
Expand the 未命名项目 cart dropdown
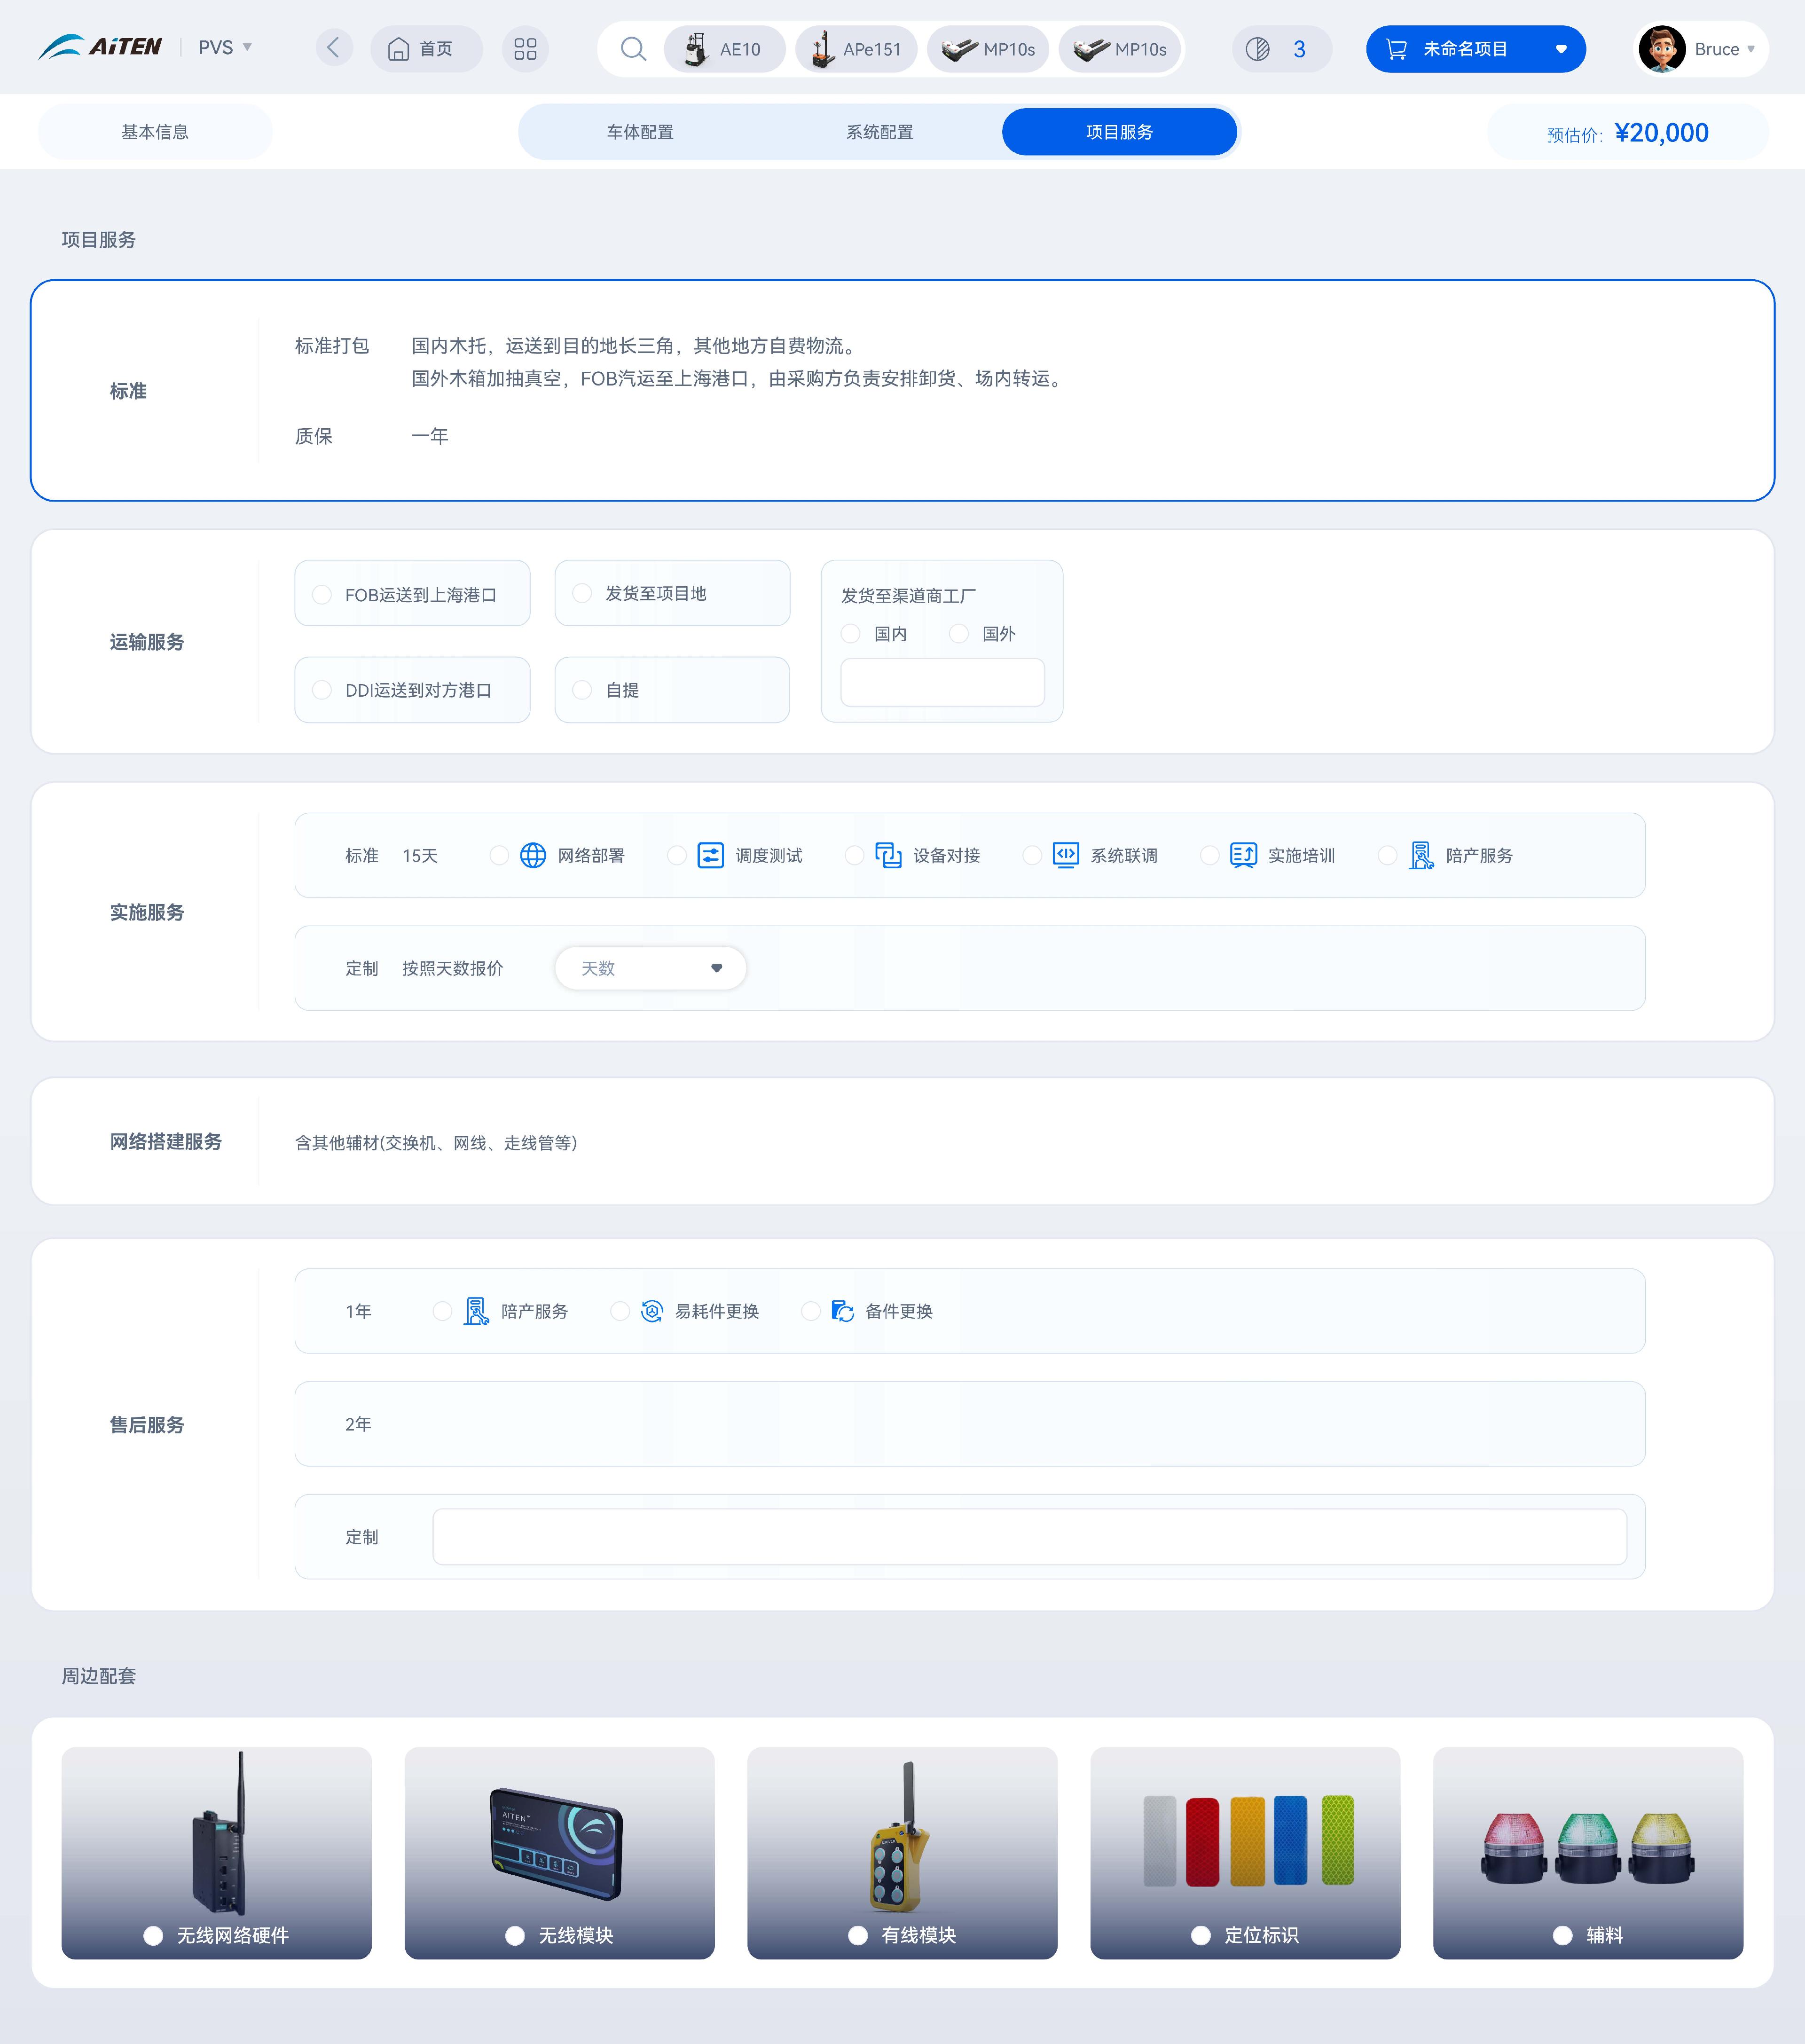tap(1560, 49)
